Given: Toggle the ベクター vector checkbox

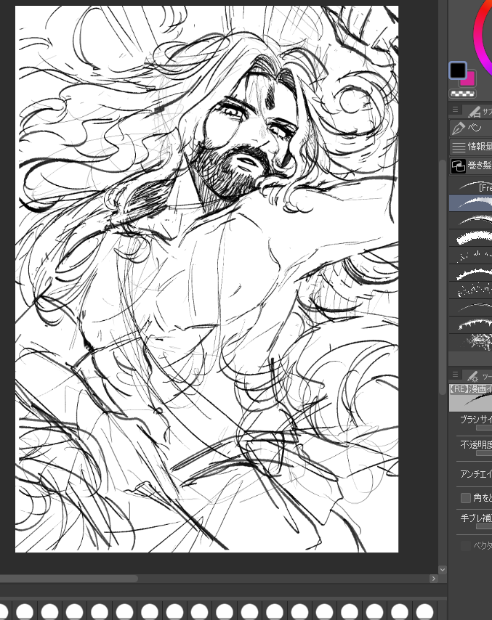Looking at the screenshot, I should [x=466, y=546].
